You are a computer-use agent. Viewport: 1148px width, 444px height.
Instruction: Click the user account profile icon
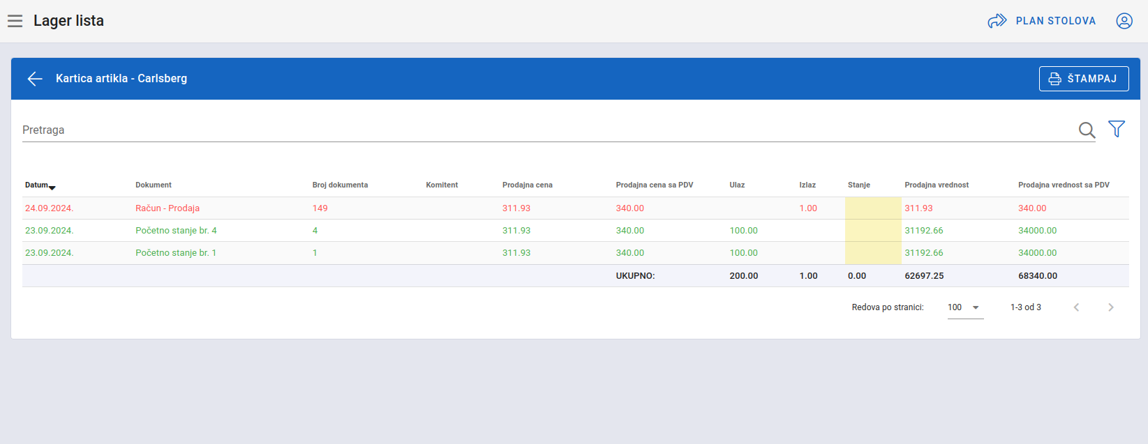tap(1124, 21)
